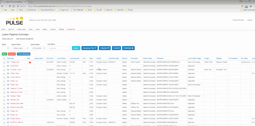Click the Columns button

105,48
